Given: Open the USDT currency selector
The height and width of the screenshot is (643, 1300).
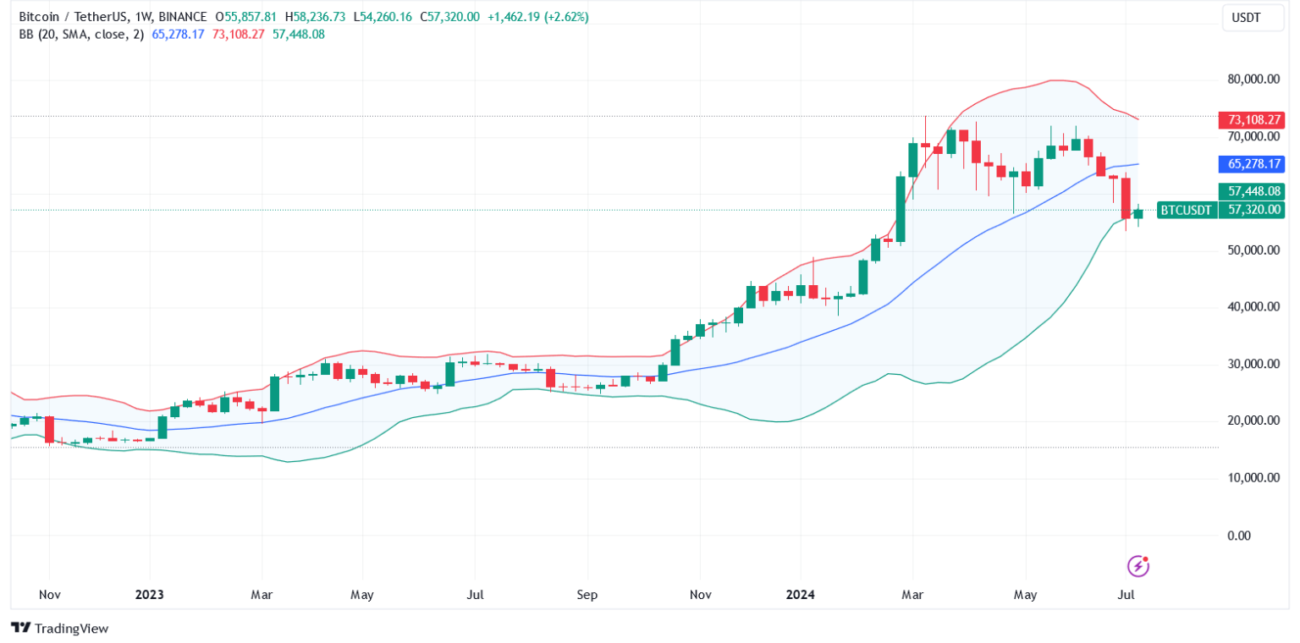Looking at the screenshot, I should tap(1253, 18).
